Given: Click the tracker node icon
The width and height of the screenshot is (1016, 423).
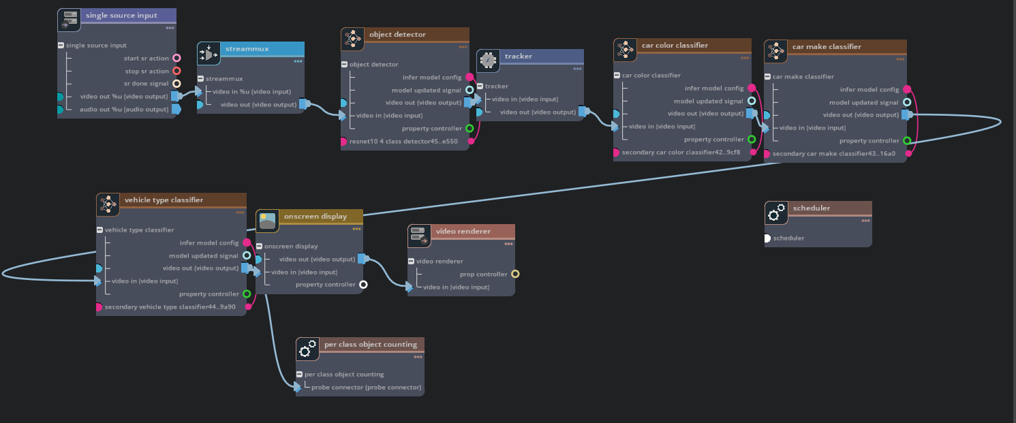Looking at the screenshot, I should click(488, 61).
